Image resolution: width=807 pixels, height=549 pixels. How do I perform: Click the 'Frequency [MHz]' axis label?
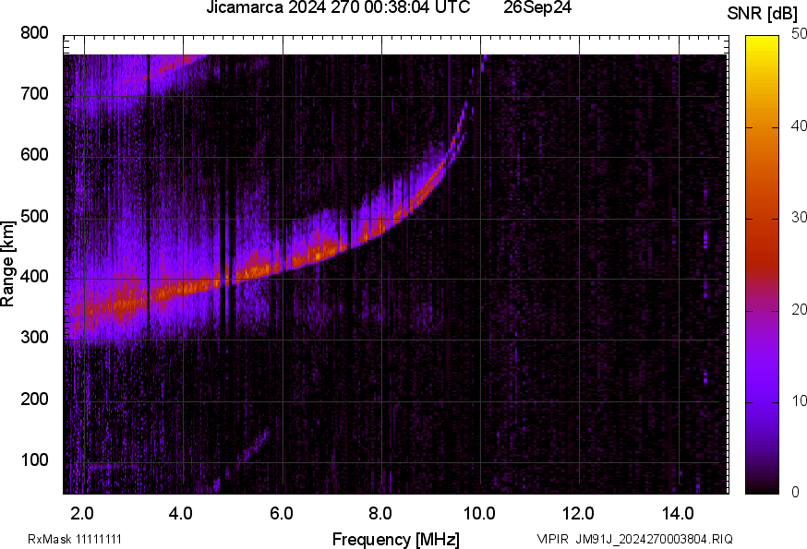(396, 540)
